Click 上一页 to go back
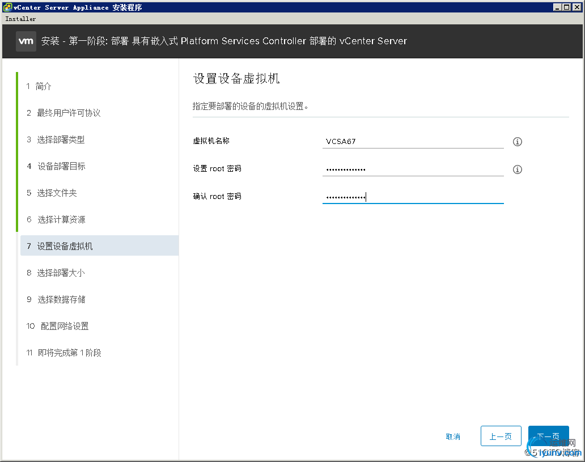This screenshot has height=462, width=585. coord(501,436)
